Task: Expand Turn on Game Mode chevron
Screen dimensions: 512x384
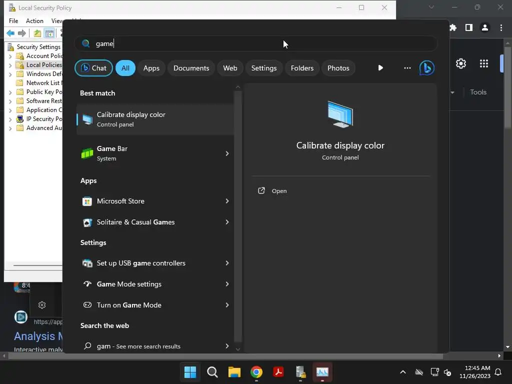Action: tap(227, 305)
